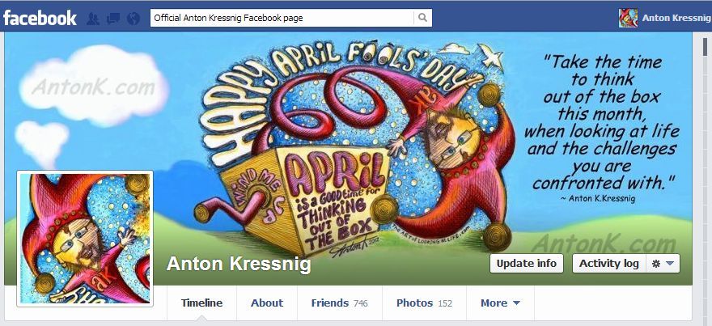Click the gear icon beside Activity log
The height and width of the screenshot is (326, 712).
tap(655, 264)
